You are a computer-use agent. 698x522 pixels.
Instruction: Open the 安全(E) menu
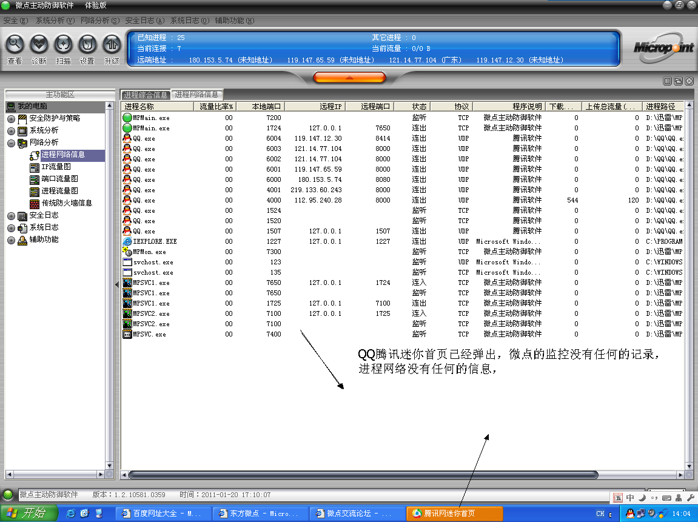point(16,21)
